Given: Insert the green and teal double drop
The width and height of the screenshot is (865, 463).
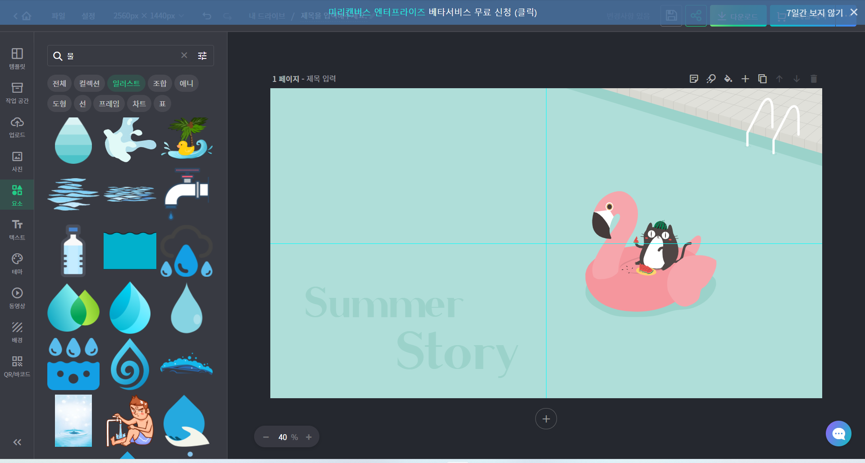Looking at the screenshot, I should coord(73,307).
